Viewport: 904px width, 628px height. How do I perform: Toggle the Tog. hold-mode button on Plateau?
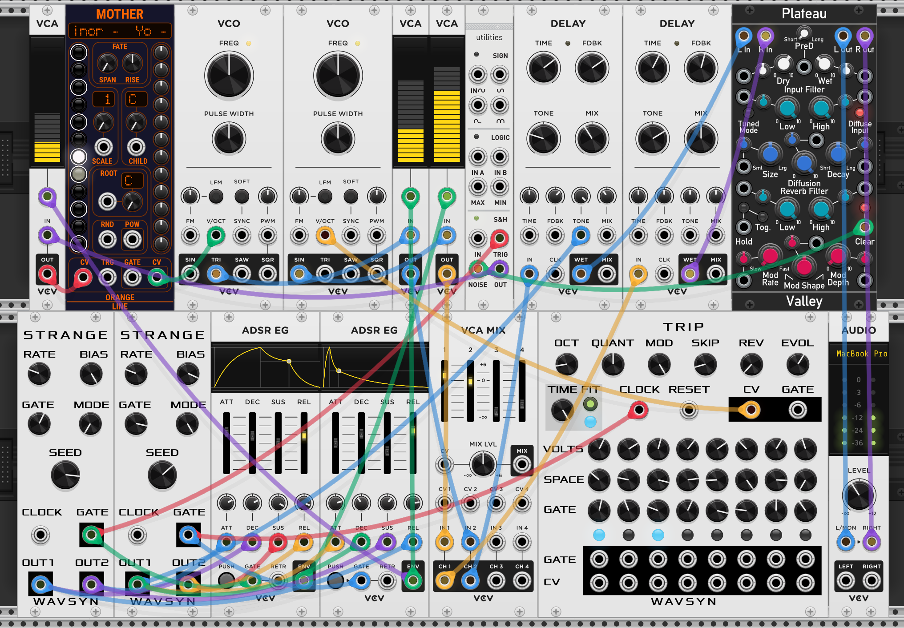pyautogui.click(x=763, y=217)
